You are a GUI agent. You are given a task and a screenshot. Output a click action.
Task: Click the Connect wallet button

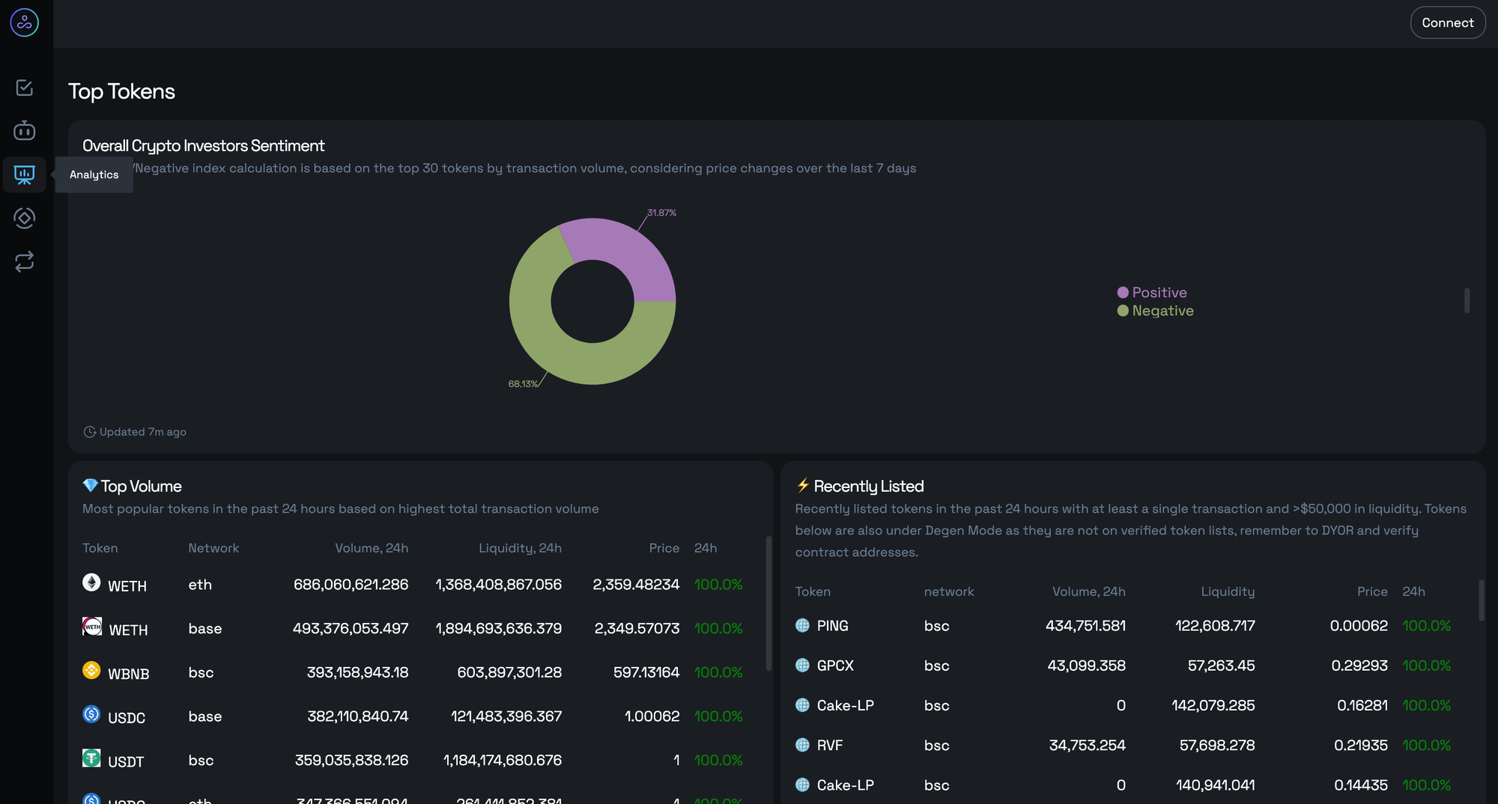click(1448, 22)
